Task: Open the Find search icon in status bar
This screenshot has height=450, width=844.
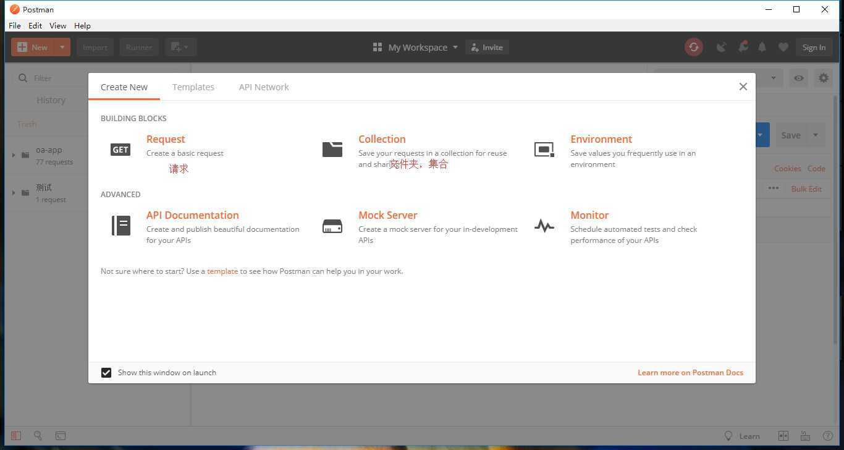Action: pyautogui.click(x=38, y=436)
